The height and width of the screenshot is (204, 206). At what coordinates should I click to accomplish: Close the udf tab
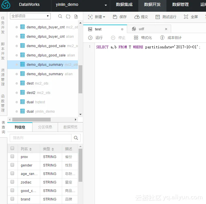pos(166,29)
